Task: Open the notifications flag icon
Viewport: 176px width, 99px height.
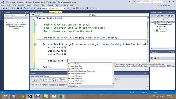Action: [x=134, y=2]
